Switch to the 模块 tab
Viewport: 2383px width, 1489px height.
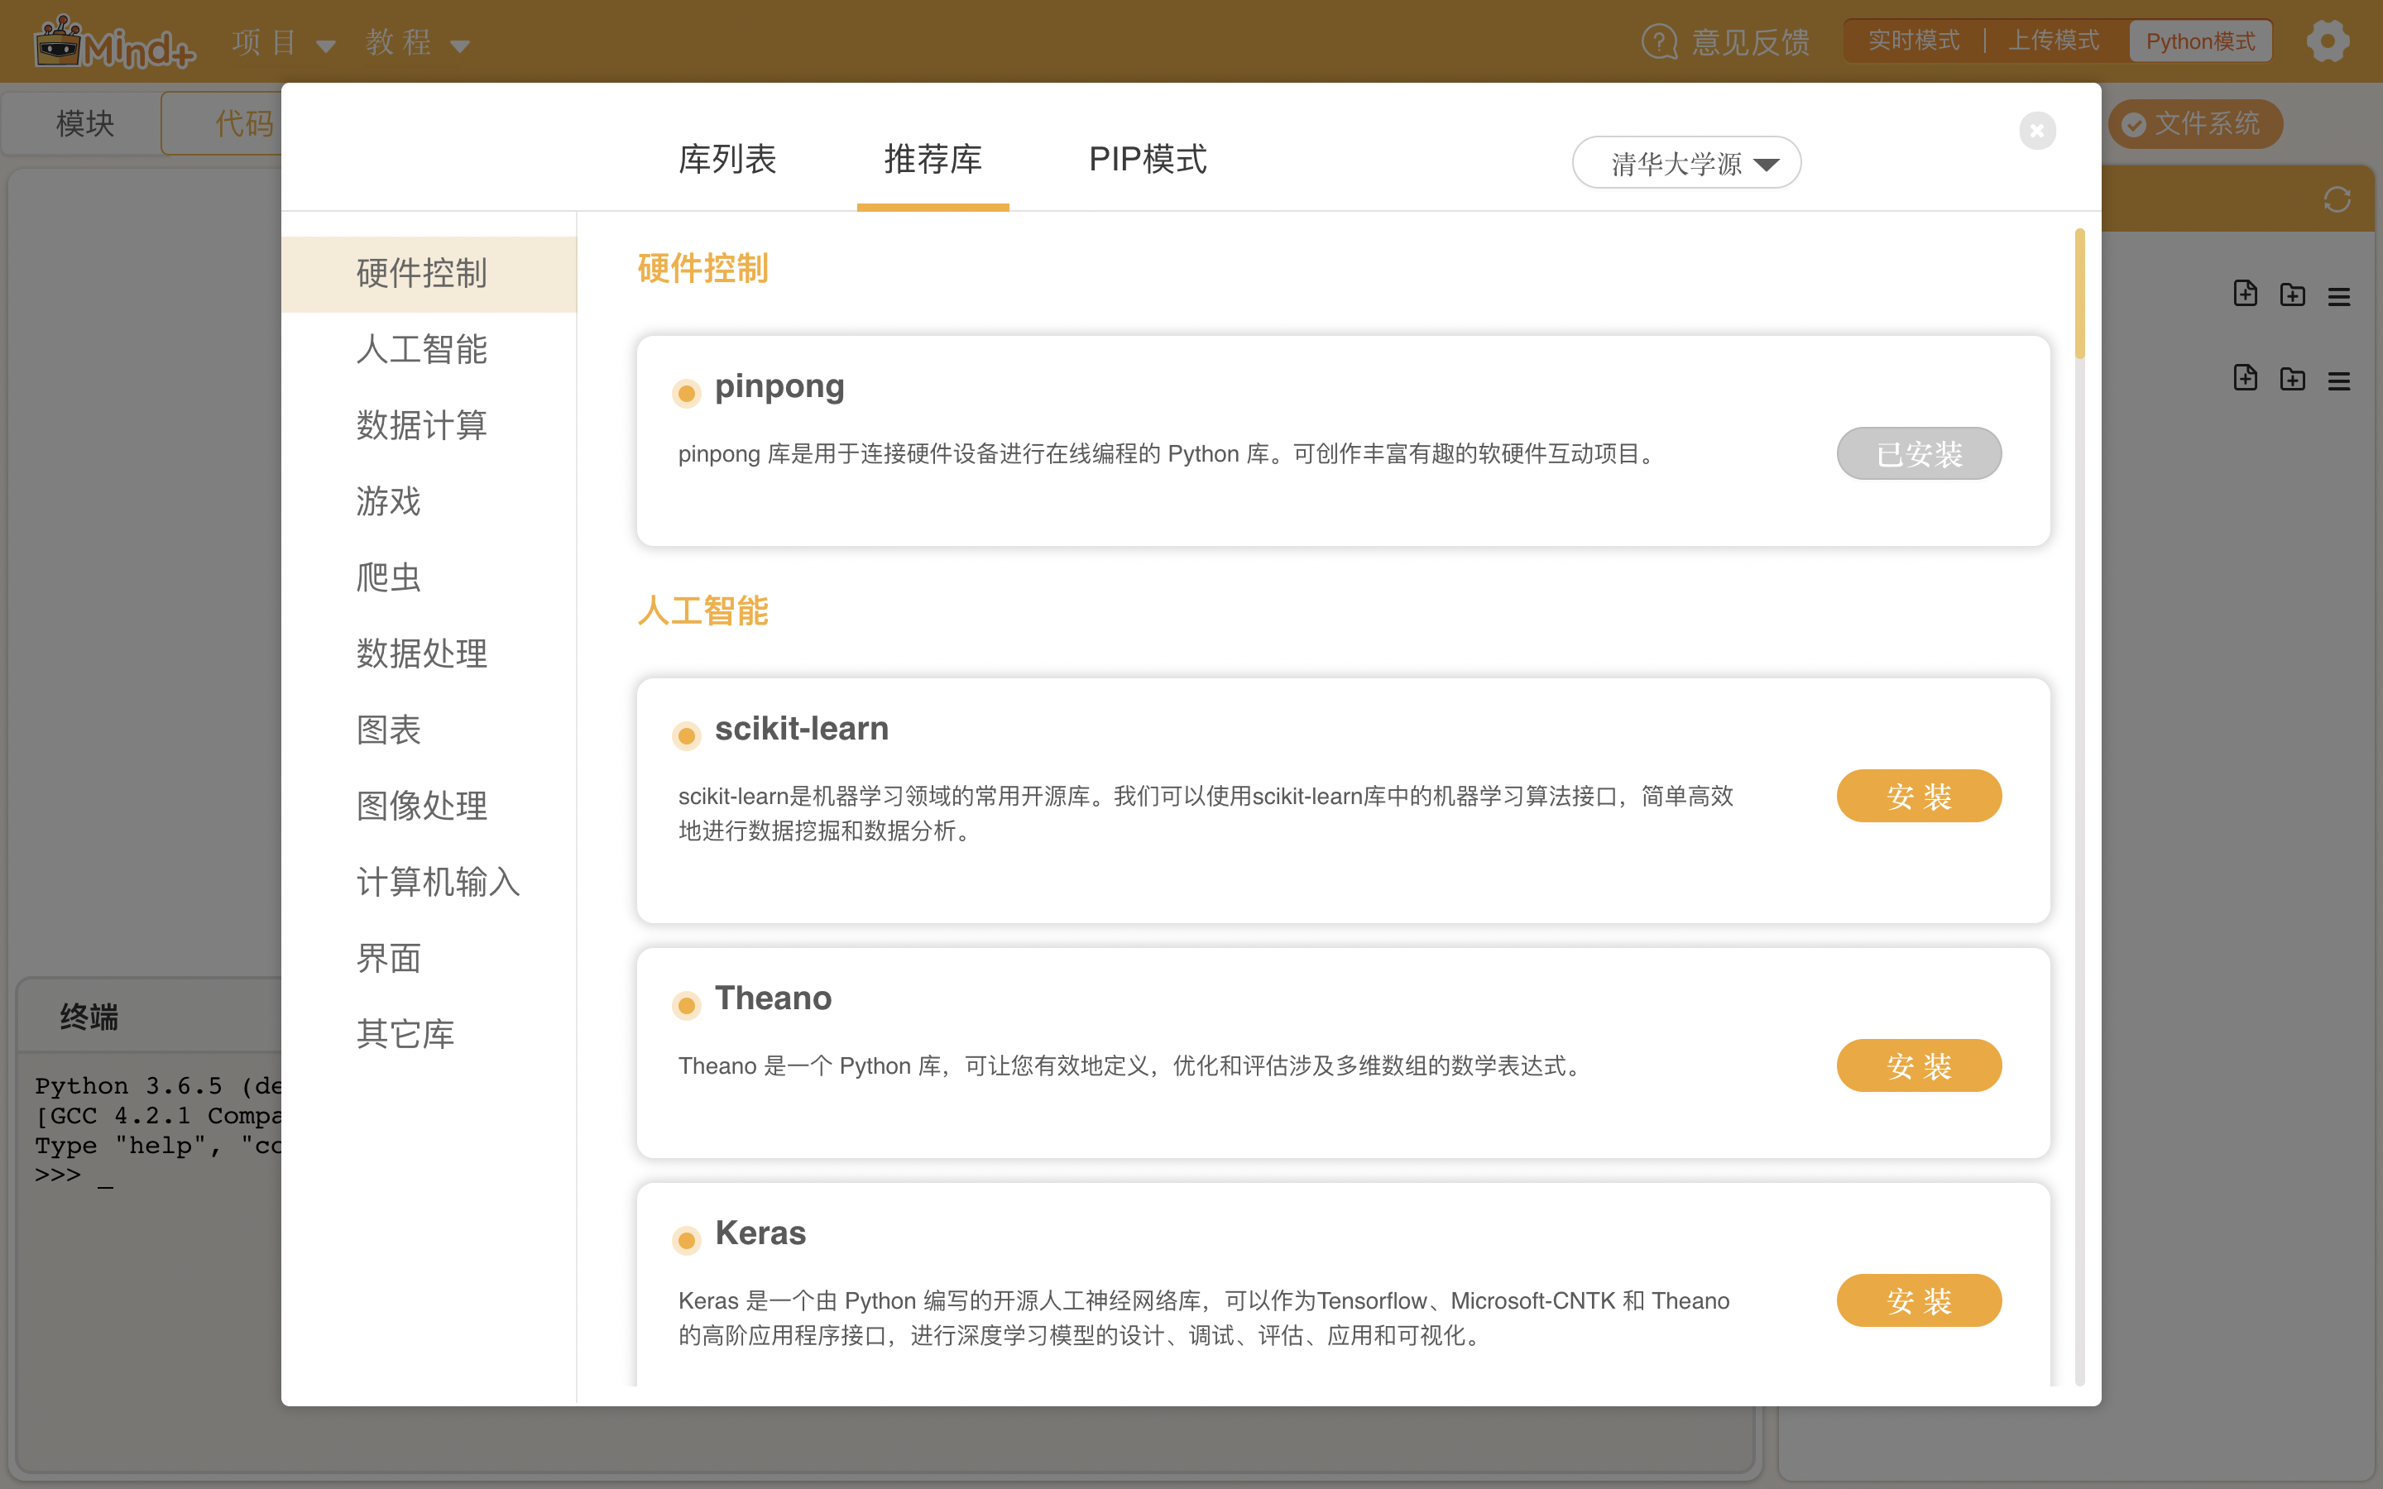(x=84, y=123)
